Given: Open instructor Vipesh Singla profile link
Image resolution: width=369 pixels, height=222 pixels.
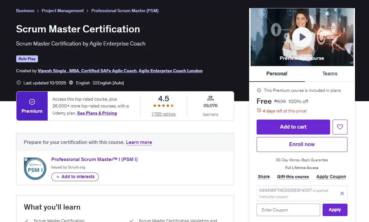Looking at the screenshot, I should pyautogui.click(x=87, y=71).
